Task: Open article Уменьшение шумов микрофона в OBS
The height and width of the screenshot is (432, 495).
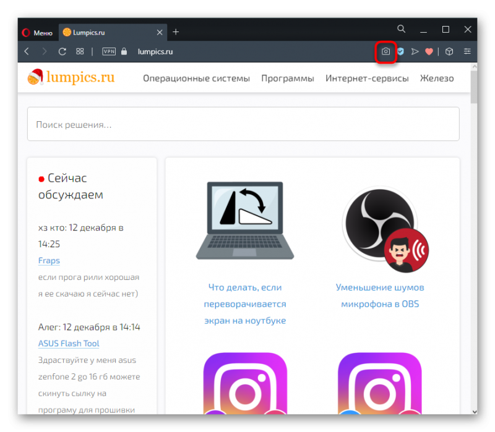Action: pyautogui.click(x=380, y=296)
